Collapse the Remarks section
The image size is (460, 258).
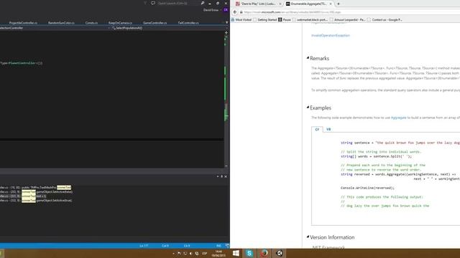308,58
